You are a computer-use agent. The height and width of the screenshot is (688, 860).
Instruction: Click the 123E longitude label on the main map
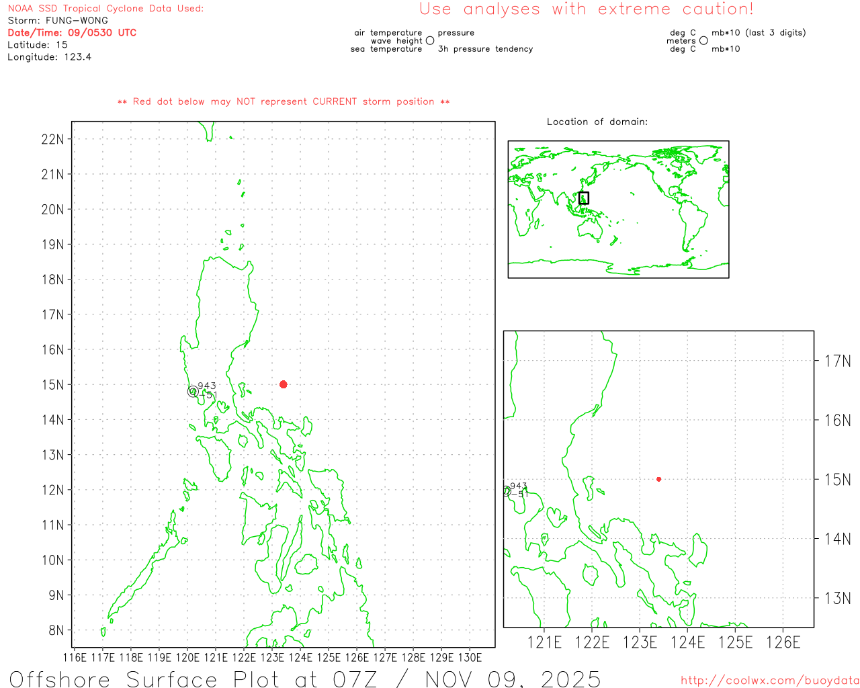point(272,657)
